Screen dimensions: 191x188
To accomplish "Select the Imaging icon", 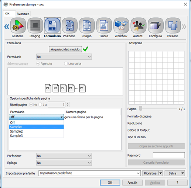I will click(35, 25).
